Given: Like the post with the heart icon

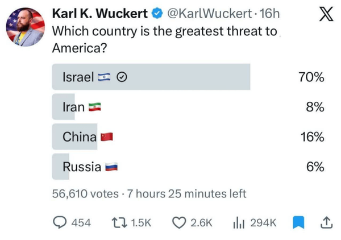Looking at the screenshot, I should (179, 223).
